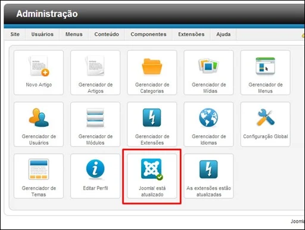305x230 pixels.
Task: Click the Gerenciador de Temas label
Action: tap(39, 191)
